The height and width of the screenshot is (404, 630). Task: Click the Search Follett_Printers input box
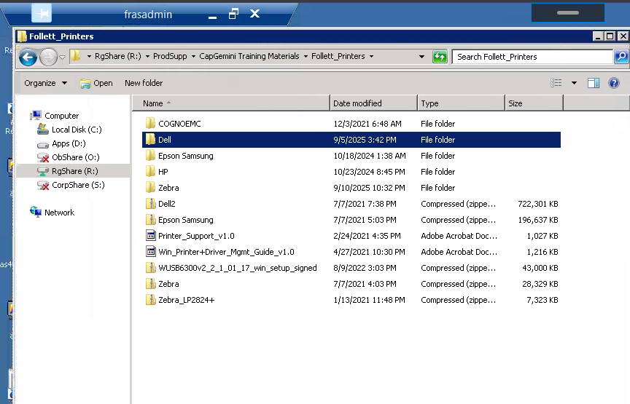[532, 57]
